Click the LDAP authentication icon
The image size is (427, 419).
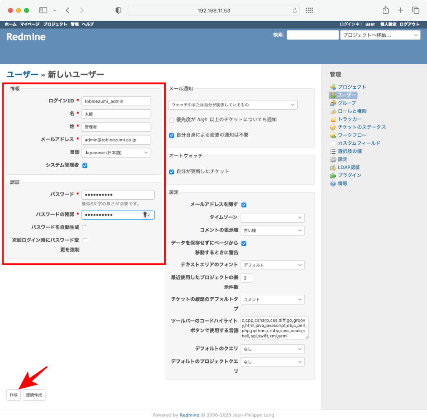tap(333, 168)
